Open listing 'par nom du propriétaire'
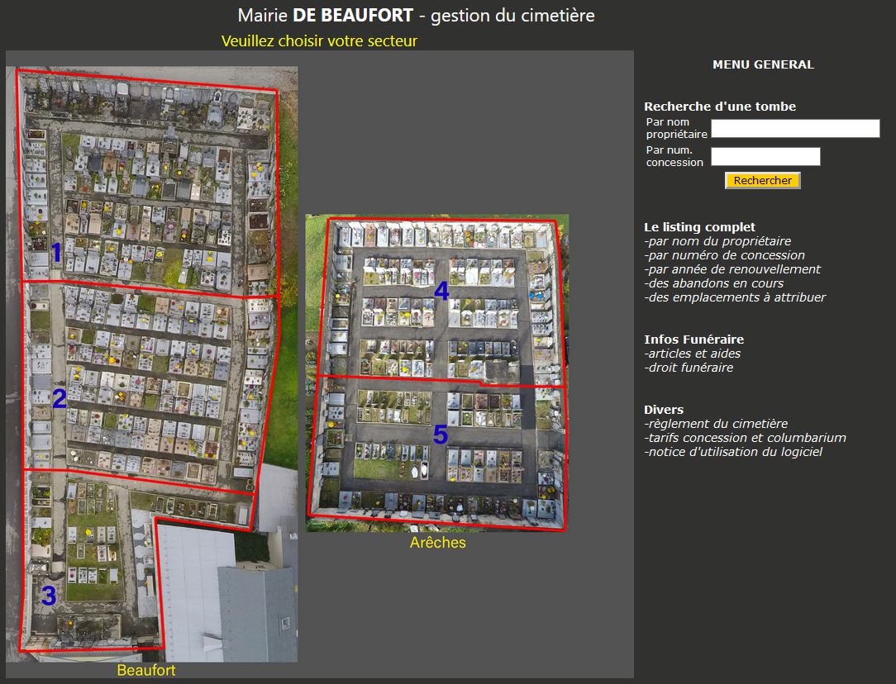This screenshot has width=896, height=684. [x=718, y=241]
